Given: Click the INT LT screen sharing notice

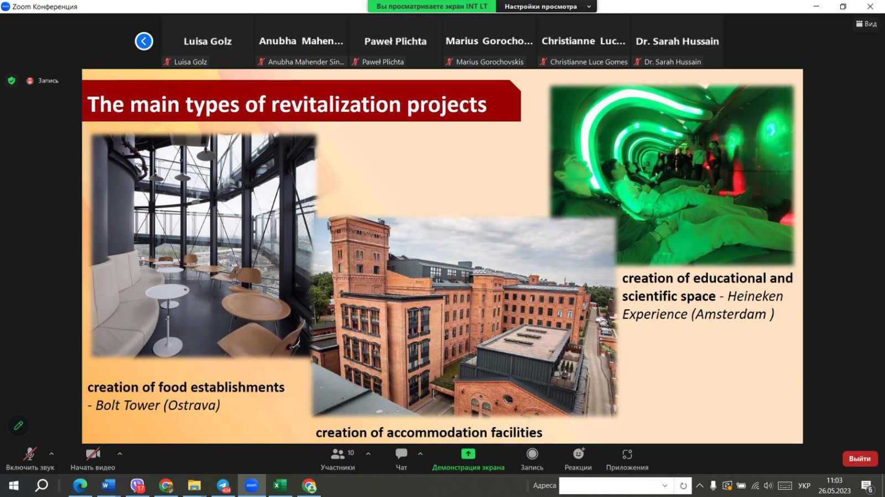Looking at the screenshot, I should (x=432, y=7).
